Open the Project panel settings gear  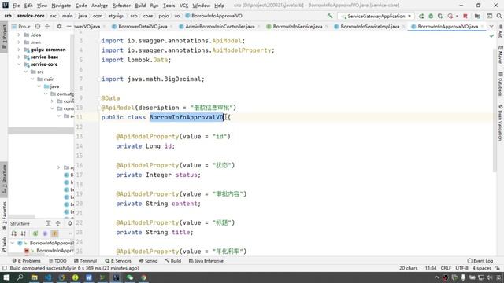59,26
